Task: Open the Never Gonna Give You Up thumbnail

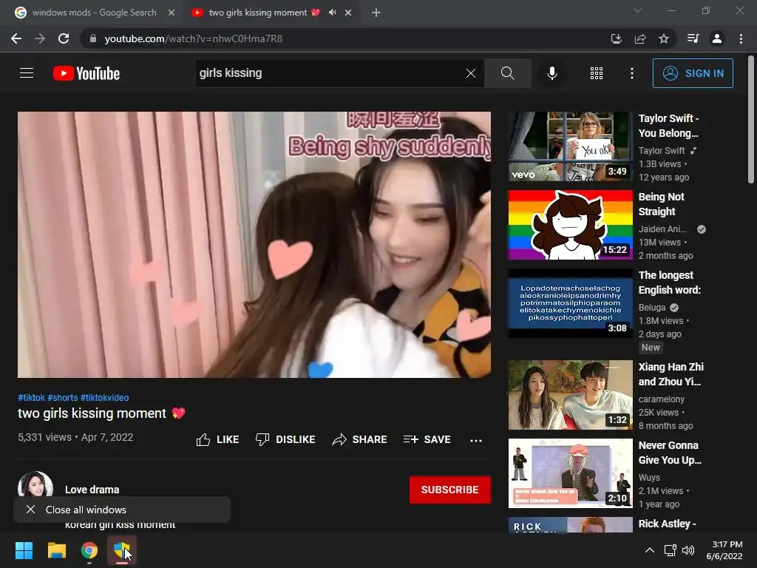Action: click(570, 473)
